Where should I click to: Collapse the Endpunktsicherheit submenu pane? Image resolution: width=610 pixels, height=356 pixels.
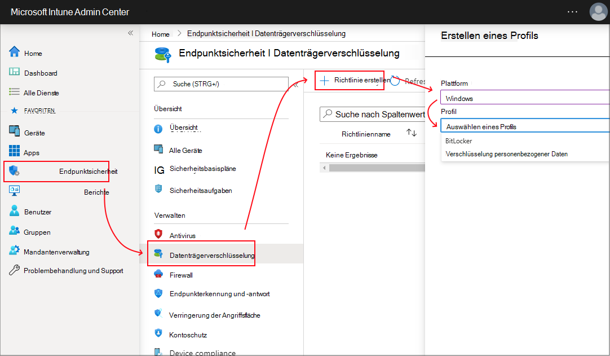coord(296,85)
